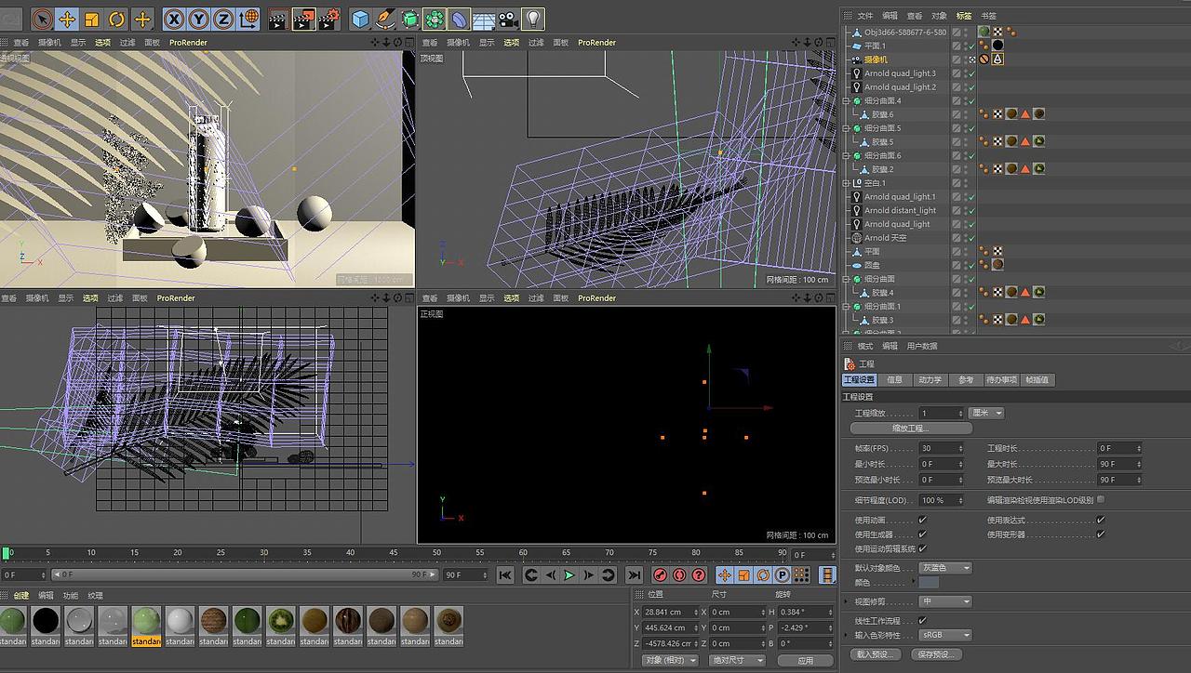1191x673 pixels.
Task: Click the cube primitive icon
Action: tap(358, 19)
